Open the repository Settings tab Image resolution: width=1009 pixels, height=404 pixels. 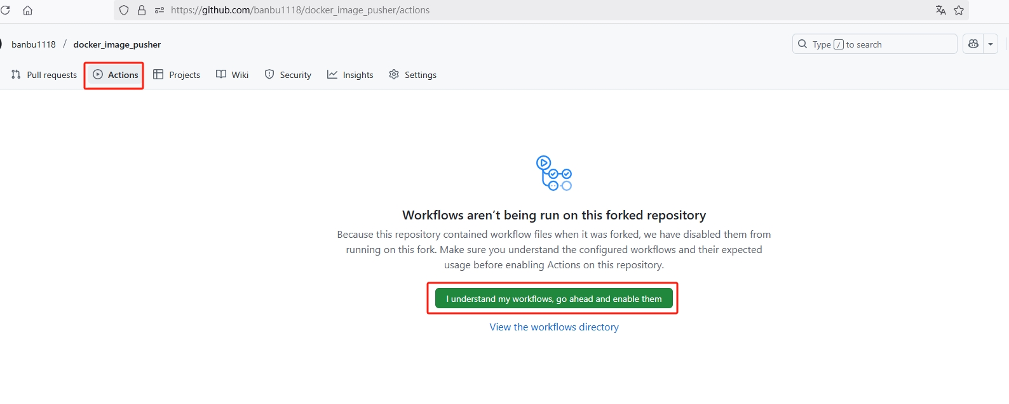[413, 75]
